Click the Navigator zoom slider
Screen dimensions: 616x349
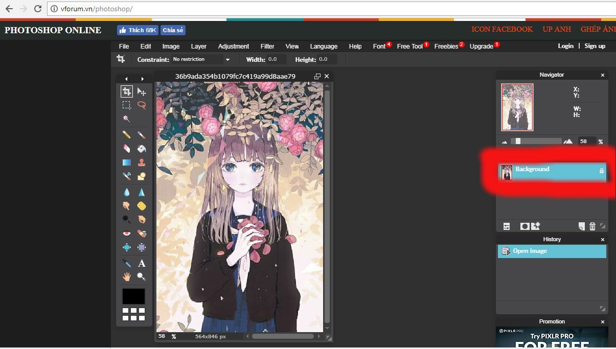(x=518, y=141)
